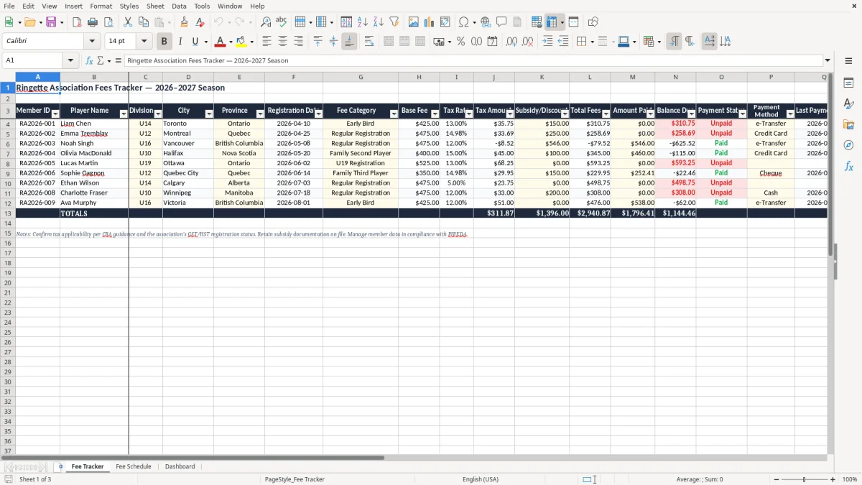Click the Select Function sigma button
Image resolution: width=862 pixels, height=485 pixels.
tap(101, 60)
